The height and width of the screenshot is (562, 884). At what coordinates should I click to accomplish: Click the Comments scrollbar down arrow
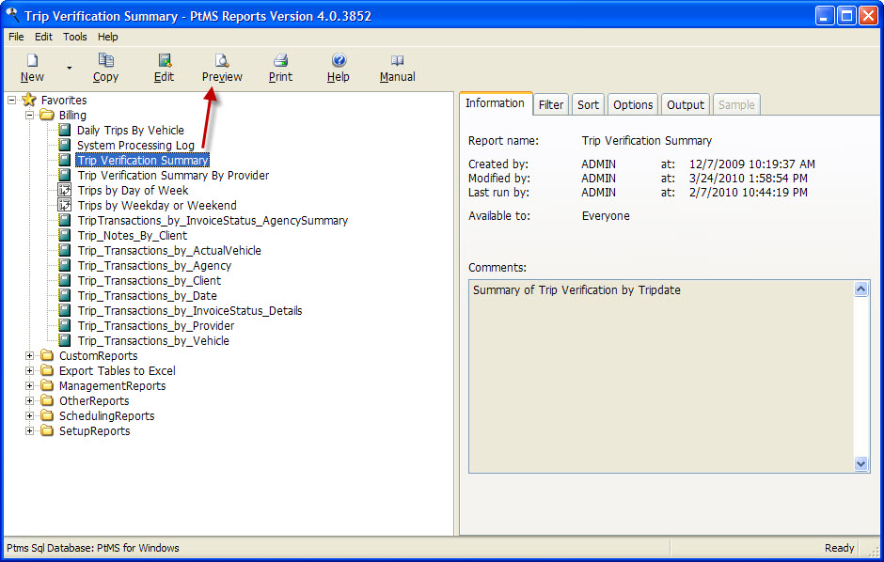tap(860, 464)
